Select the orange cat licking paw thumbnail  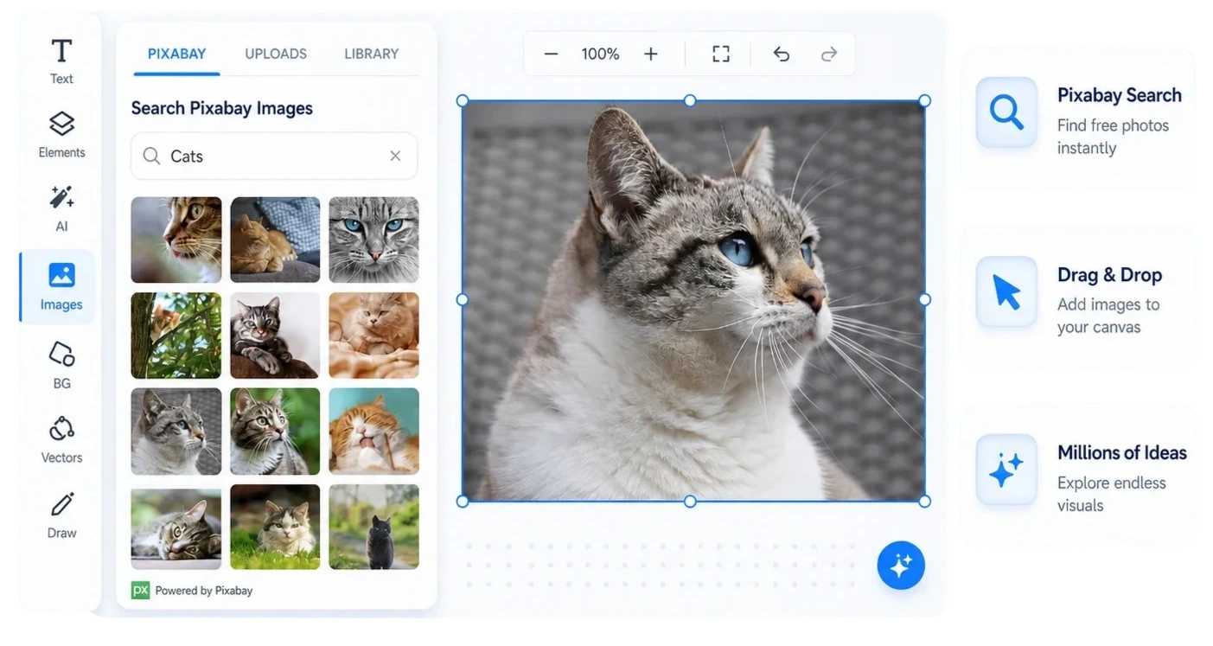[x=373, y=432]
